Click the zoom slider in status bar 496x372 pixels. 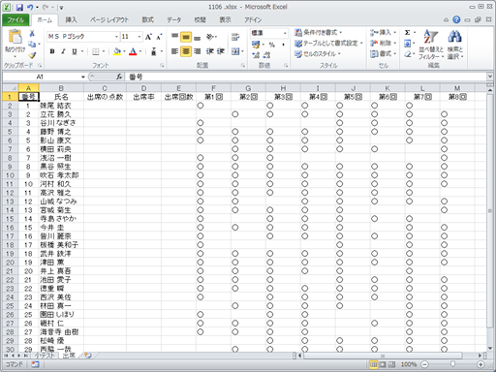coord(452,364)
